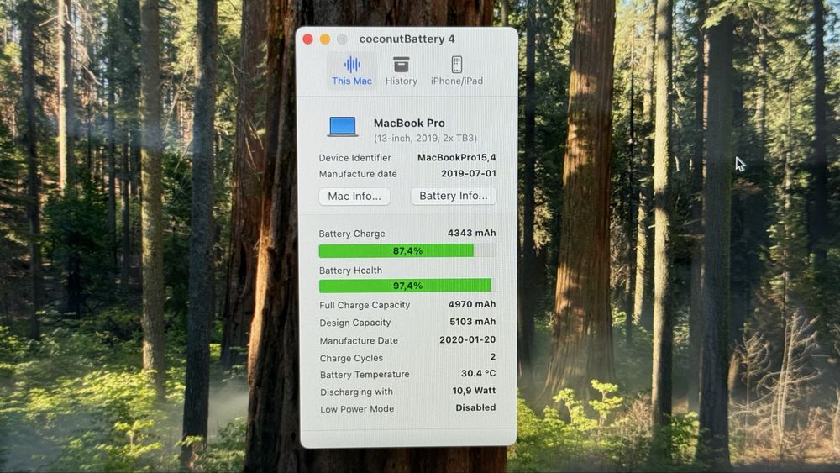This screenshot has height=473, width=840.
Task: Click the Design Capacity label
Action: (355, 323)
